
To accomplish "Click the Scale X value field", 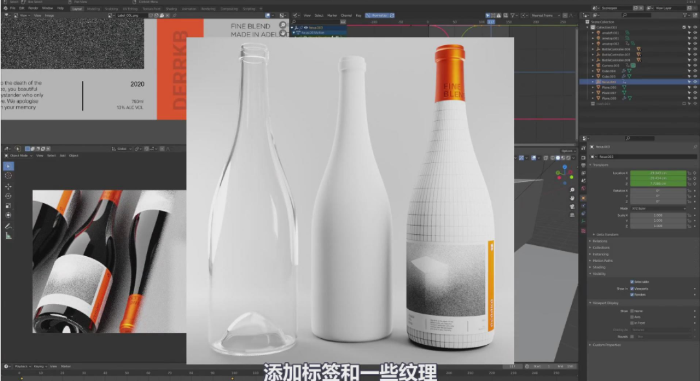I will coord(658,215).
